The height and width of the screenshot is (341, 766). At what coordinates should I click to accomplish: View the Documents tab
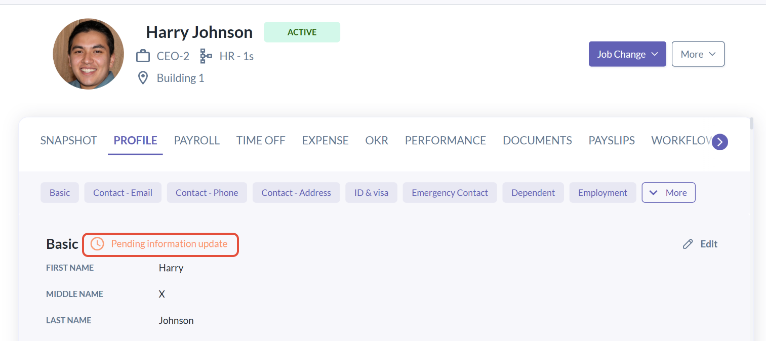click(537, 140)
